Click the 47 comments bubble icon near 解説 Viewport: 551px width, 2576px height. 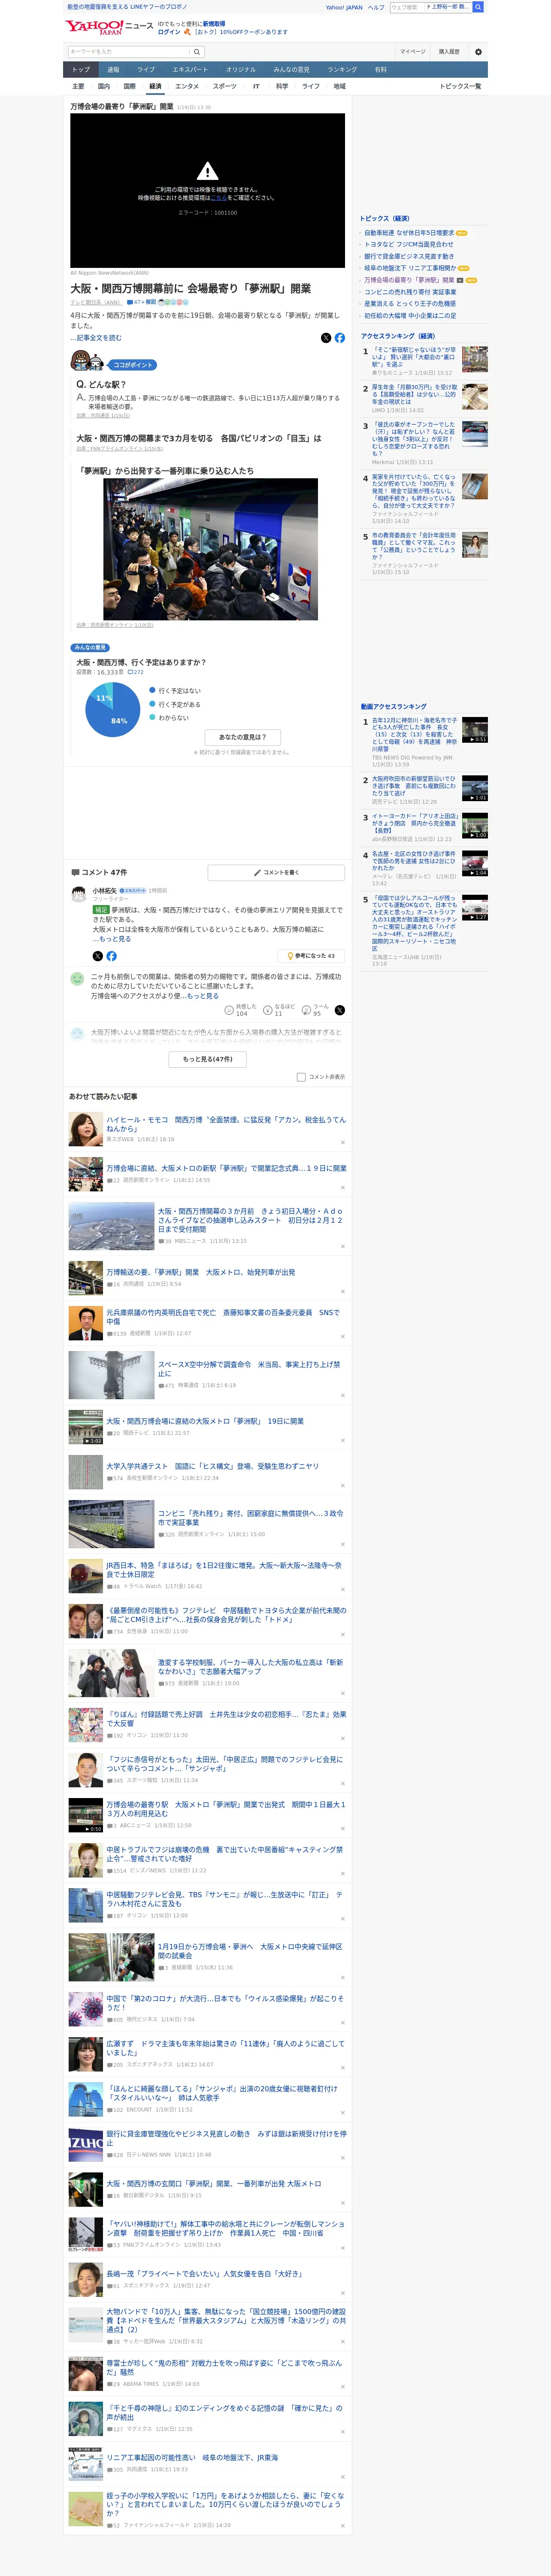point(130,302)
